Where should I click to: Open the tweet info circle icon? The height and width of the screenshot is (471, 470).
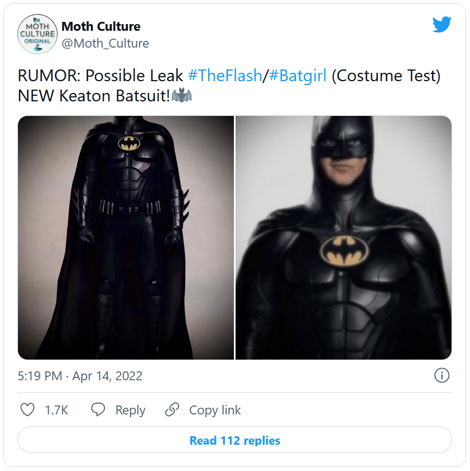[442, 375]
